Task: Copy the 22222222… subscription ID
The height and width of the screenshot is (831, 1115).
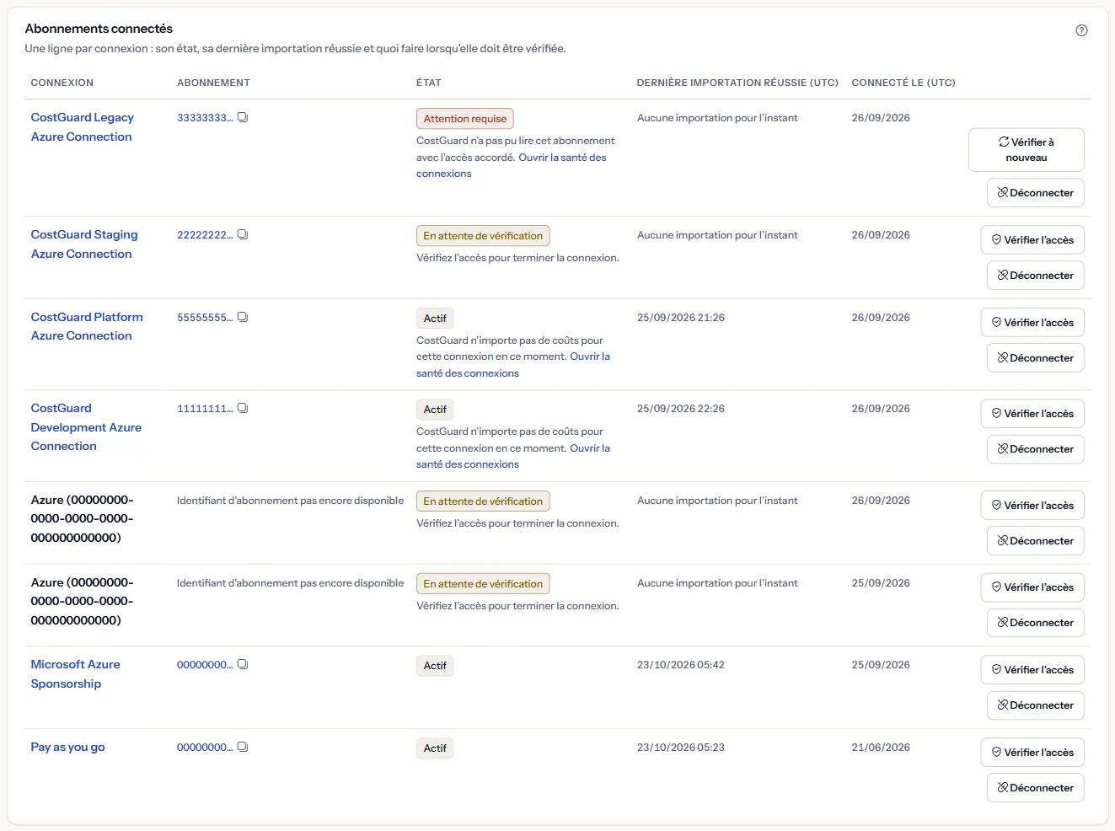Action: 243,234
